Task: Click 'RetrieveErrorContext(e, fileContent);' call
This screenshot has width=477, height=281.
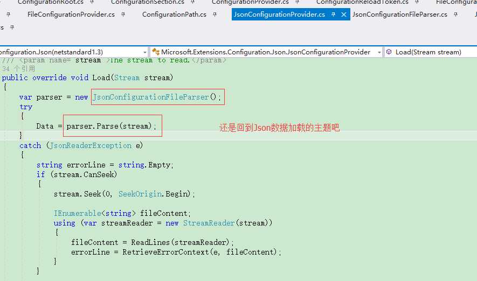Action: pos(202,252)
